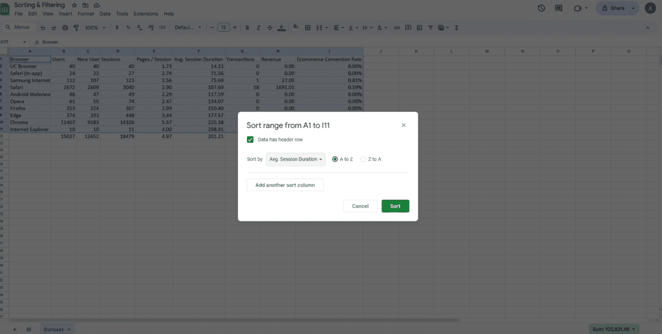Image resolution: width=662 pixels, height=334 pixels.
Task: Click the font size field
Action: pos(223,28)
